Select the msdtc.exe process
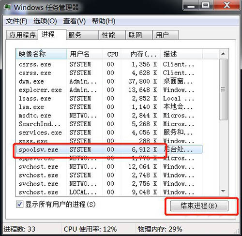The height and width of the screenshot is (236, 242). coord(109,116)
